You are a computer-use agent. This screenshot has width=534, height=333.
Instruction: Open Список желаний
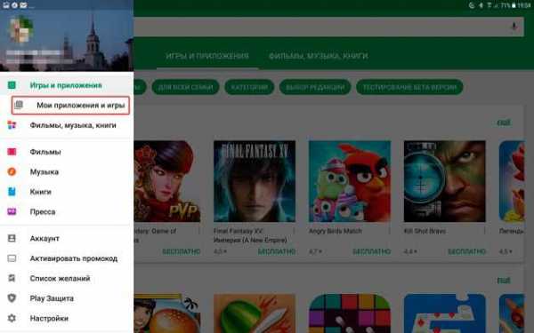[67, 279]
